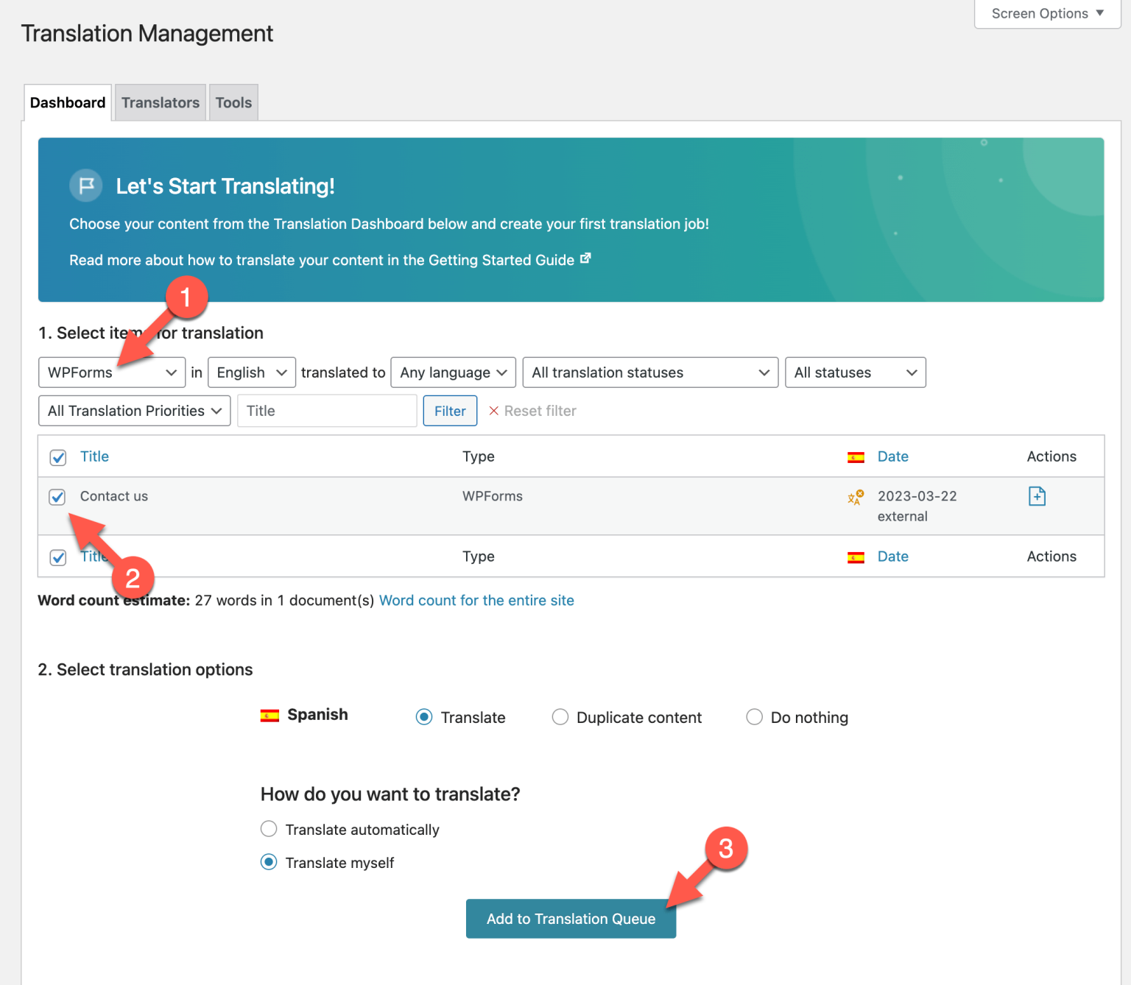Click the flag icon in the teal banner
Image resolution: width=1131 pixels, height=985 pixels.
[x=86, y=186]
